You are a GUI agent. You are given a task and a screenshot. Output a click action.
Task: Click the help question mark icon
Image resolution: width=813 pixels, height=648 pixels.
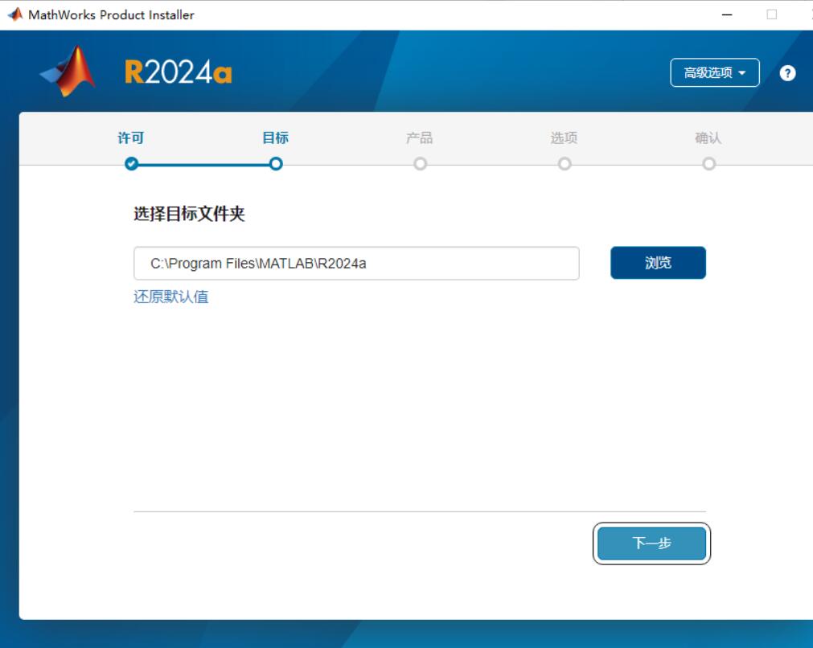pyautogui.click(x=787, y=72)
